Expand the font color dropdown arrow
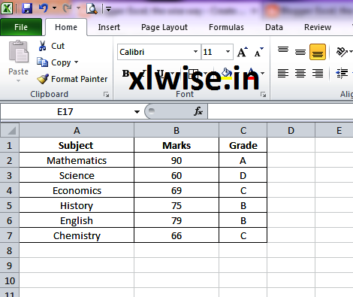 click(262, 74)
